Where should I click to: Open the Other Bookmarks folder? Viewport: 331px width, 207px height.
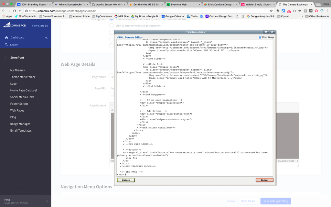point(317,16)
